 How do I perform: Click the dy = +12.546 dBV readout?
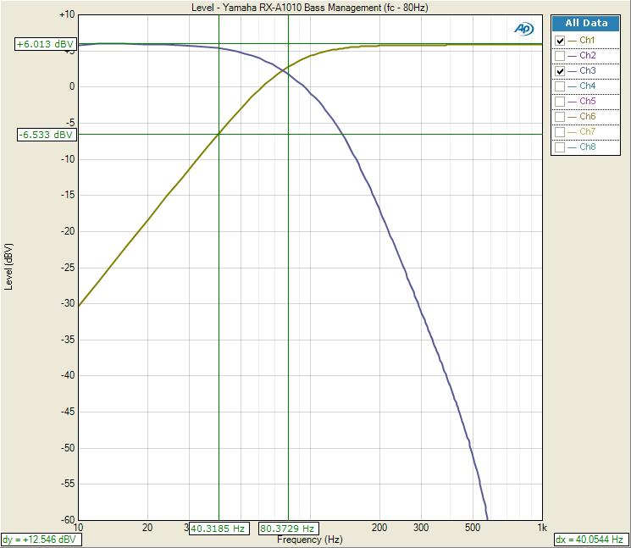coord(39,540)
